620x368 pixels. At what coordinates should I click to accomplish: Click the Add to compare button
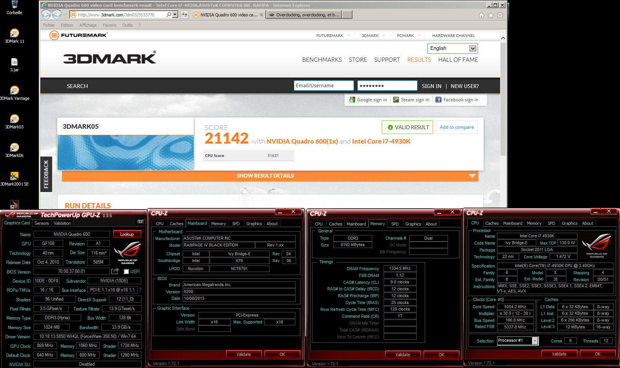[x=457, y=127]
